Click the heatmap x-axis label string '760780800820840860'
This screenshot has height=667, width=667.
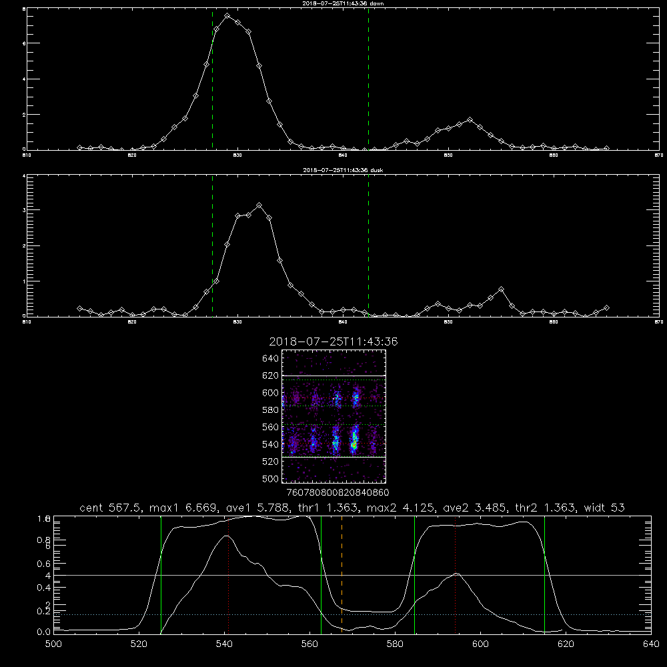pos(338,492)
